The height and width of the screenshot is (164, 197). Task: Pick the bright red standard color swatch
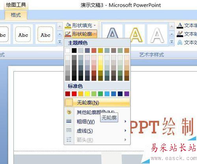coord(74,94)
